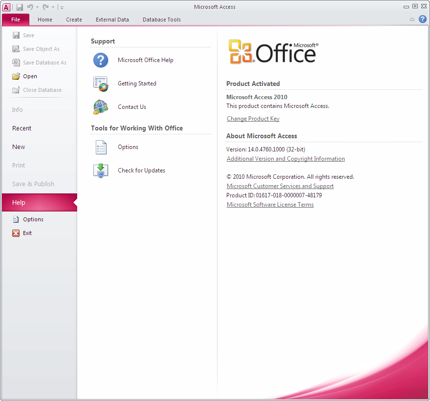430x401 pixels.
Task: Click 'This product contains Microsoft Access.' text
Action: point(278,106)
